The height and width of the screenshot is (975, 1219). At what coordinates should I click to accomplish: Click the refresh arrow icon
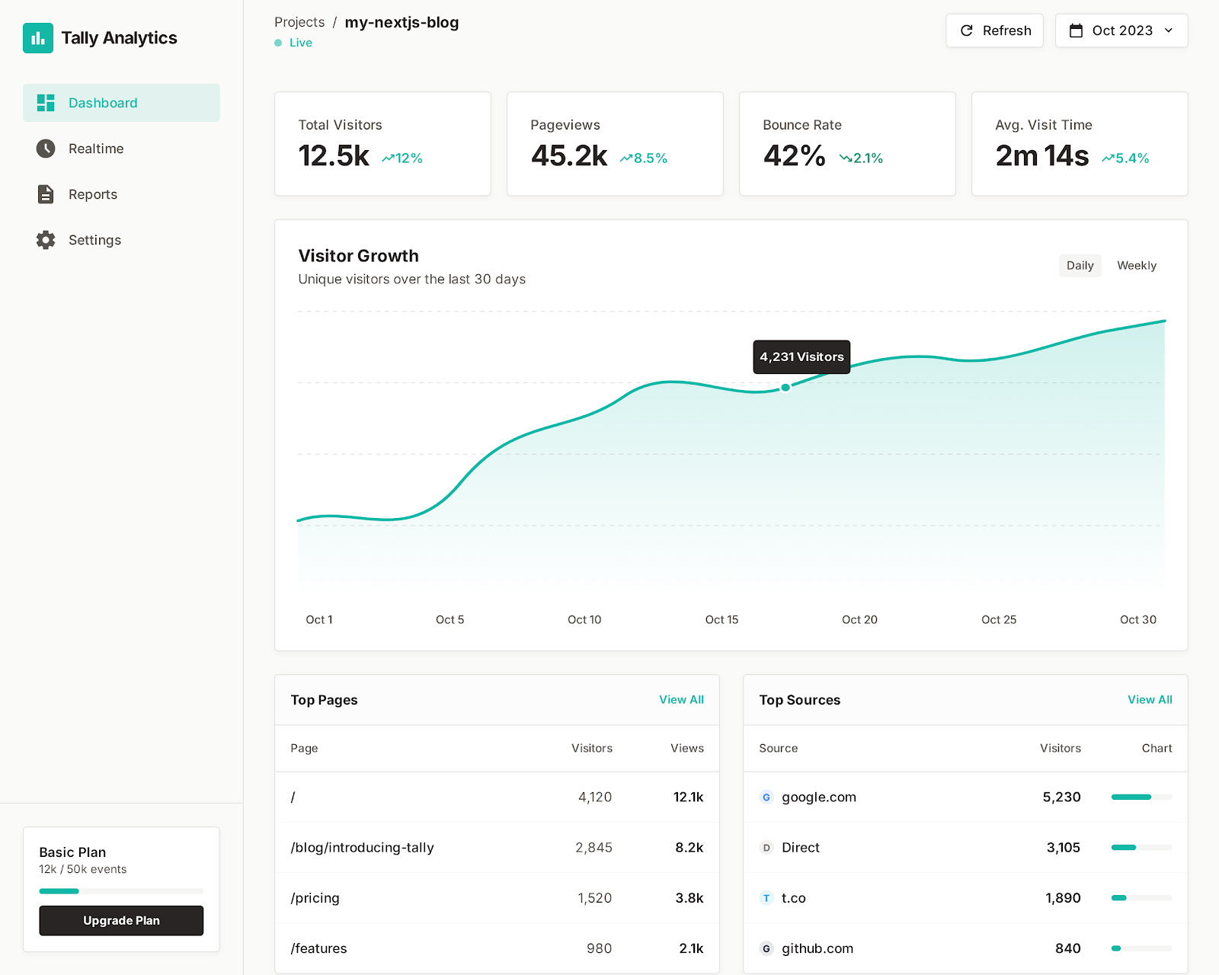pos(966,30)
